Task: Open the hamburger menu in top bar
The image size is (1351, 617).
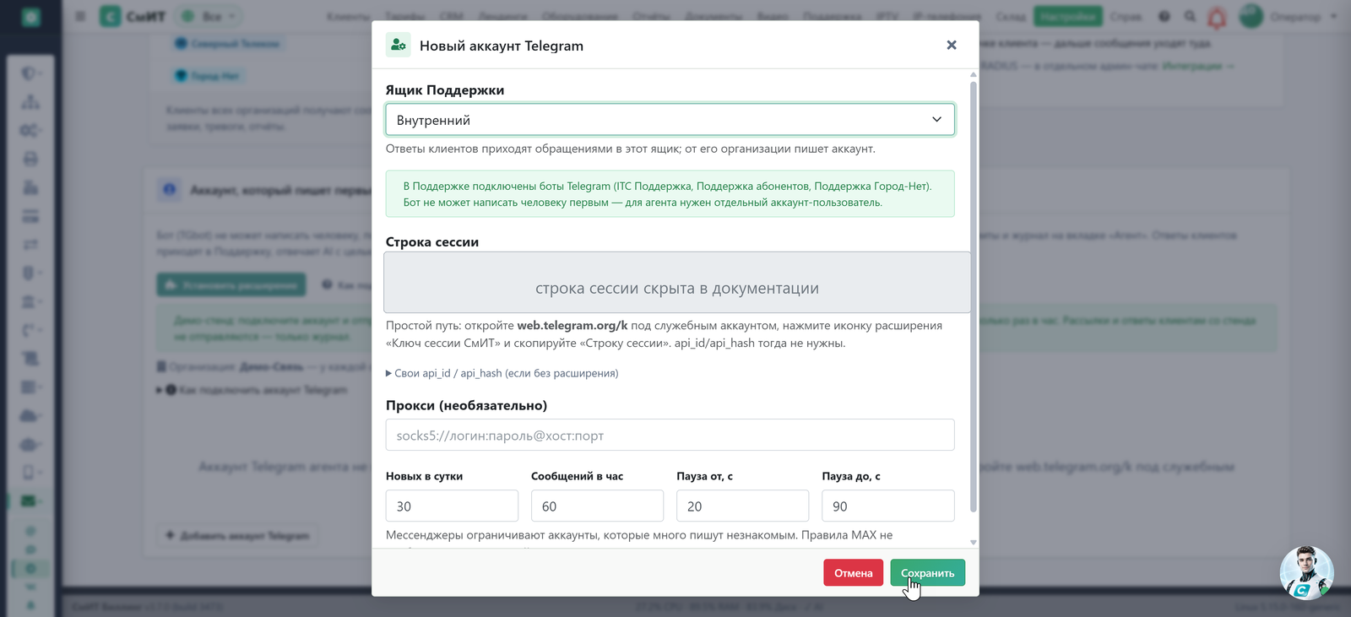Action: [80, 16]
